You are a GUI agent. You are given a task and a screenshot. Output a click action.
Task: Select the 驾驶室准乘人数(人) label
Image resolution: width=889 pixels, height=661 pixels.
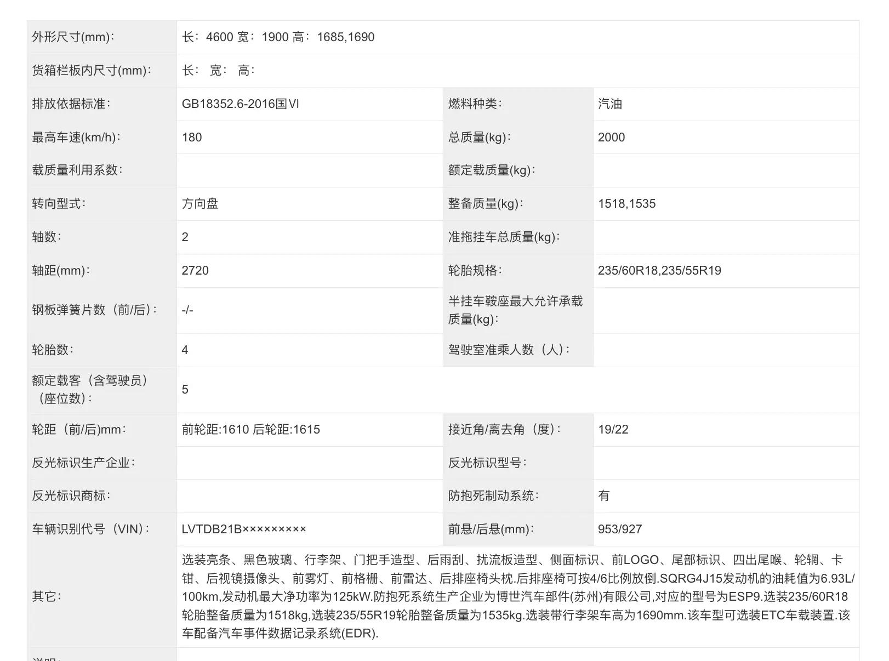coord(509,350)
